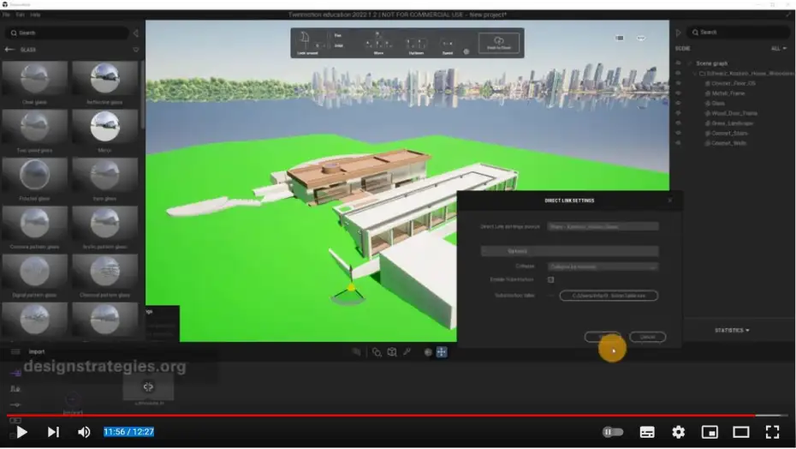The image size is (796, 449).
Task: Click the Push to Cloud button
Action: click(x=498, y=43)
